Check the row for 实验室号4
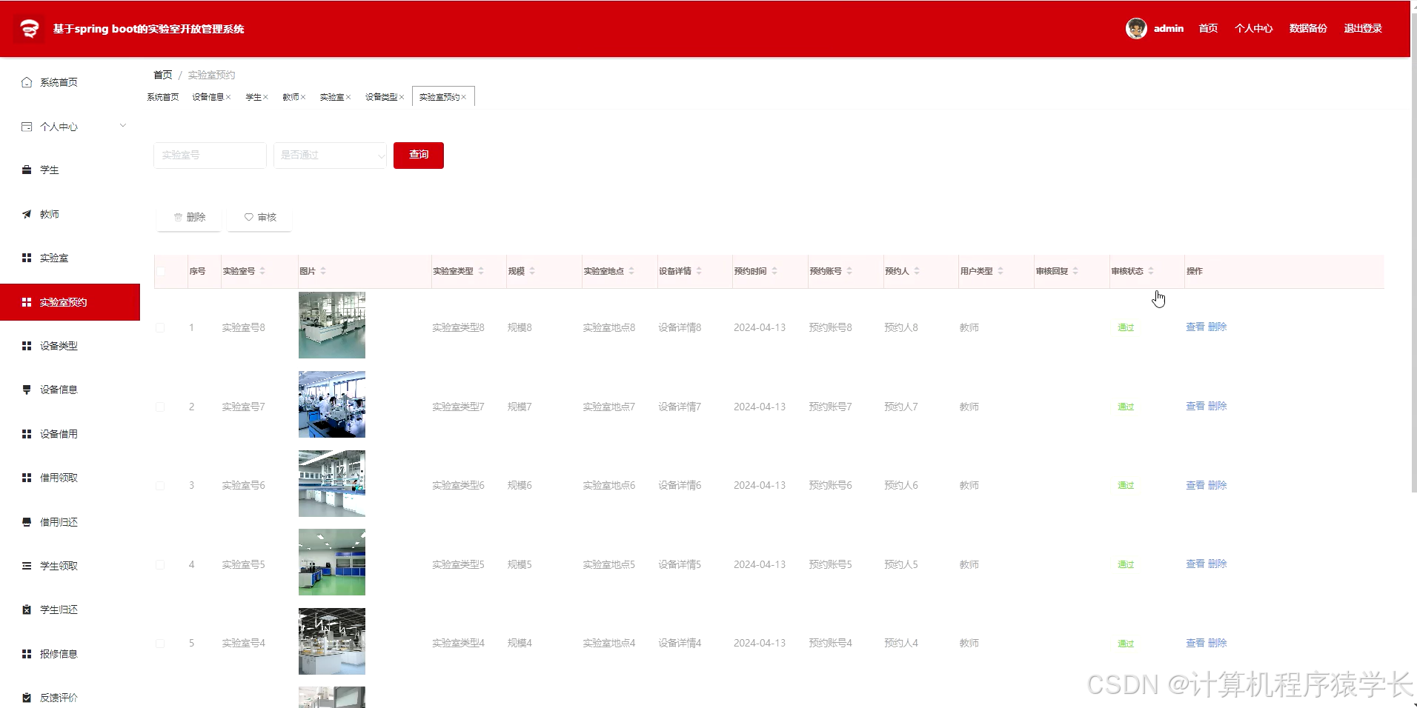The height and width of the screenshot is (708, 1417). point(160,643)
